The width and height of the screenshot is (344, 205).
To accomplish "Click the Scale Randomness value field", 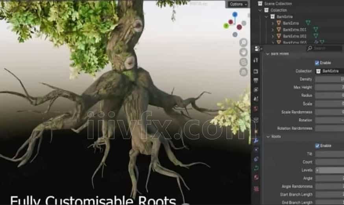I will [x=329, y=112].
